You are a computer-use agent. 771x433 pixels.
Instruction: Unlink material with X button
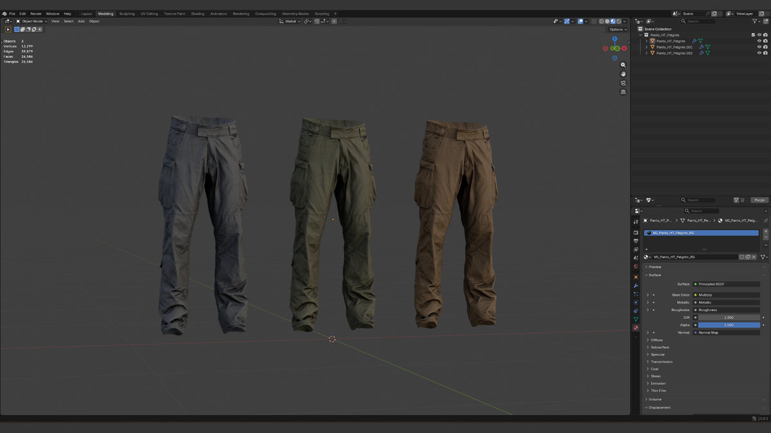(754, 257)
